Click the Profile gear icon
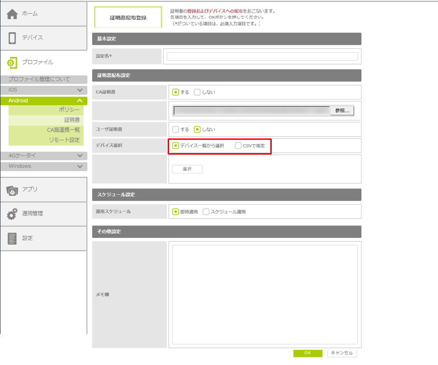438x365 pixels. coord(12,63)
